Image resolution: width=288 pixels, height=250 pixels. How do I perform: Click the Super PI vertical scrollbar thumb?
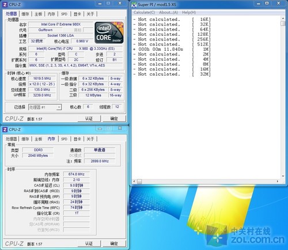pos(283,24)
